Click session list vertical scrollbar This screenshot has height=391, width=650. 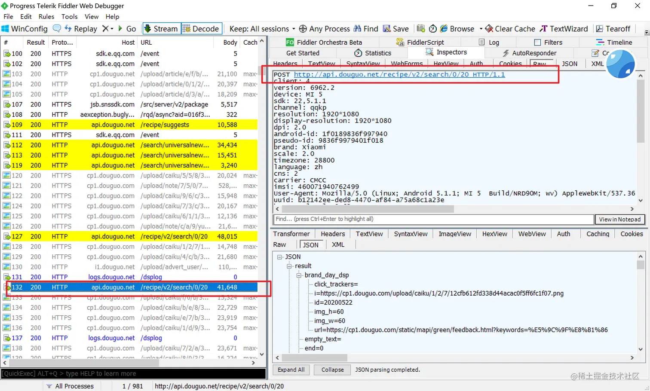pos(261,198)
